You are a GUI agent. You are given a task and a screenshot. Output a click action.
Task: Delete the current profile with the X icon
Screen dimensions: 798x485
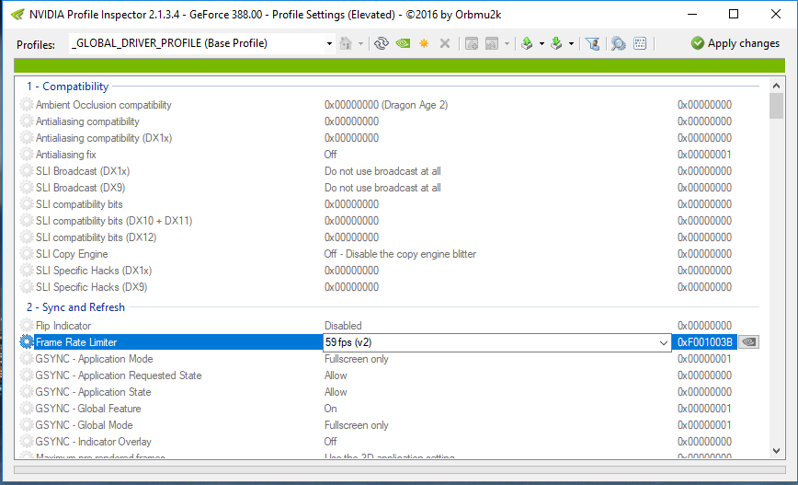(445, 44)
